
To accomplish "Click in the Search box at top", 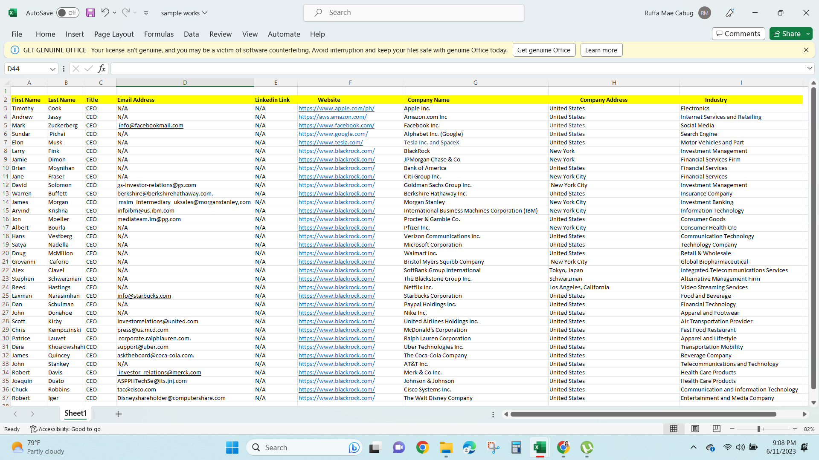I will pos(414,13).
